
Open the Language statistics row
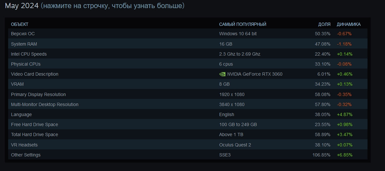188,114
